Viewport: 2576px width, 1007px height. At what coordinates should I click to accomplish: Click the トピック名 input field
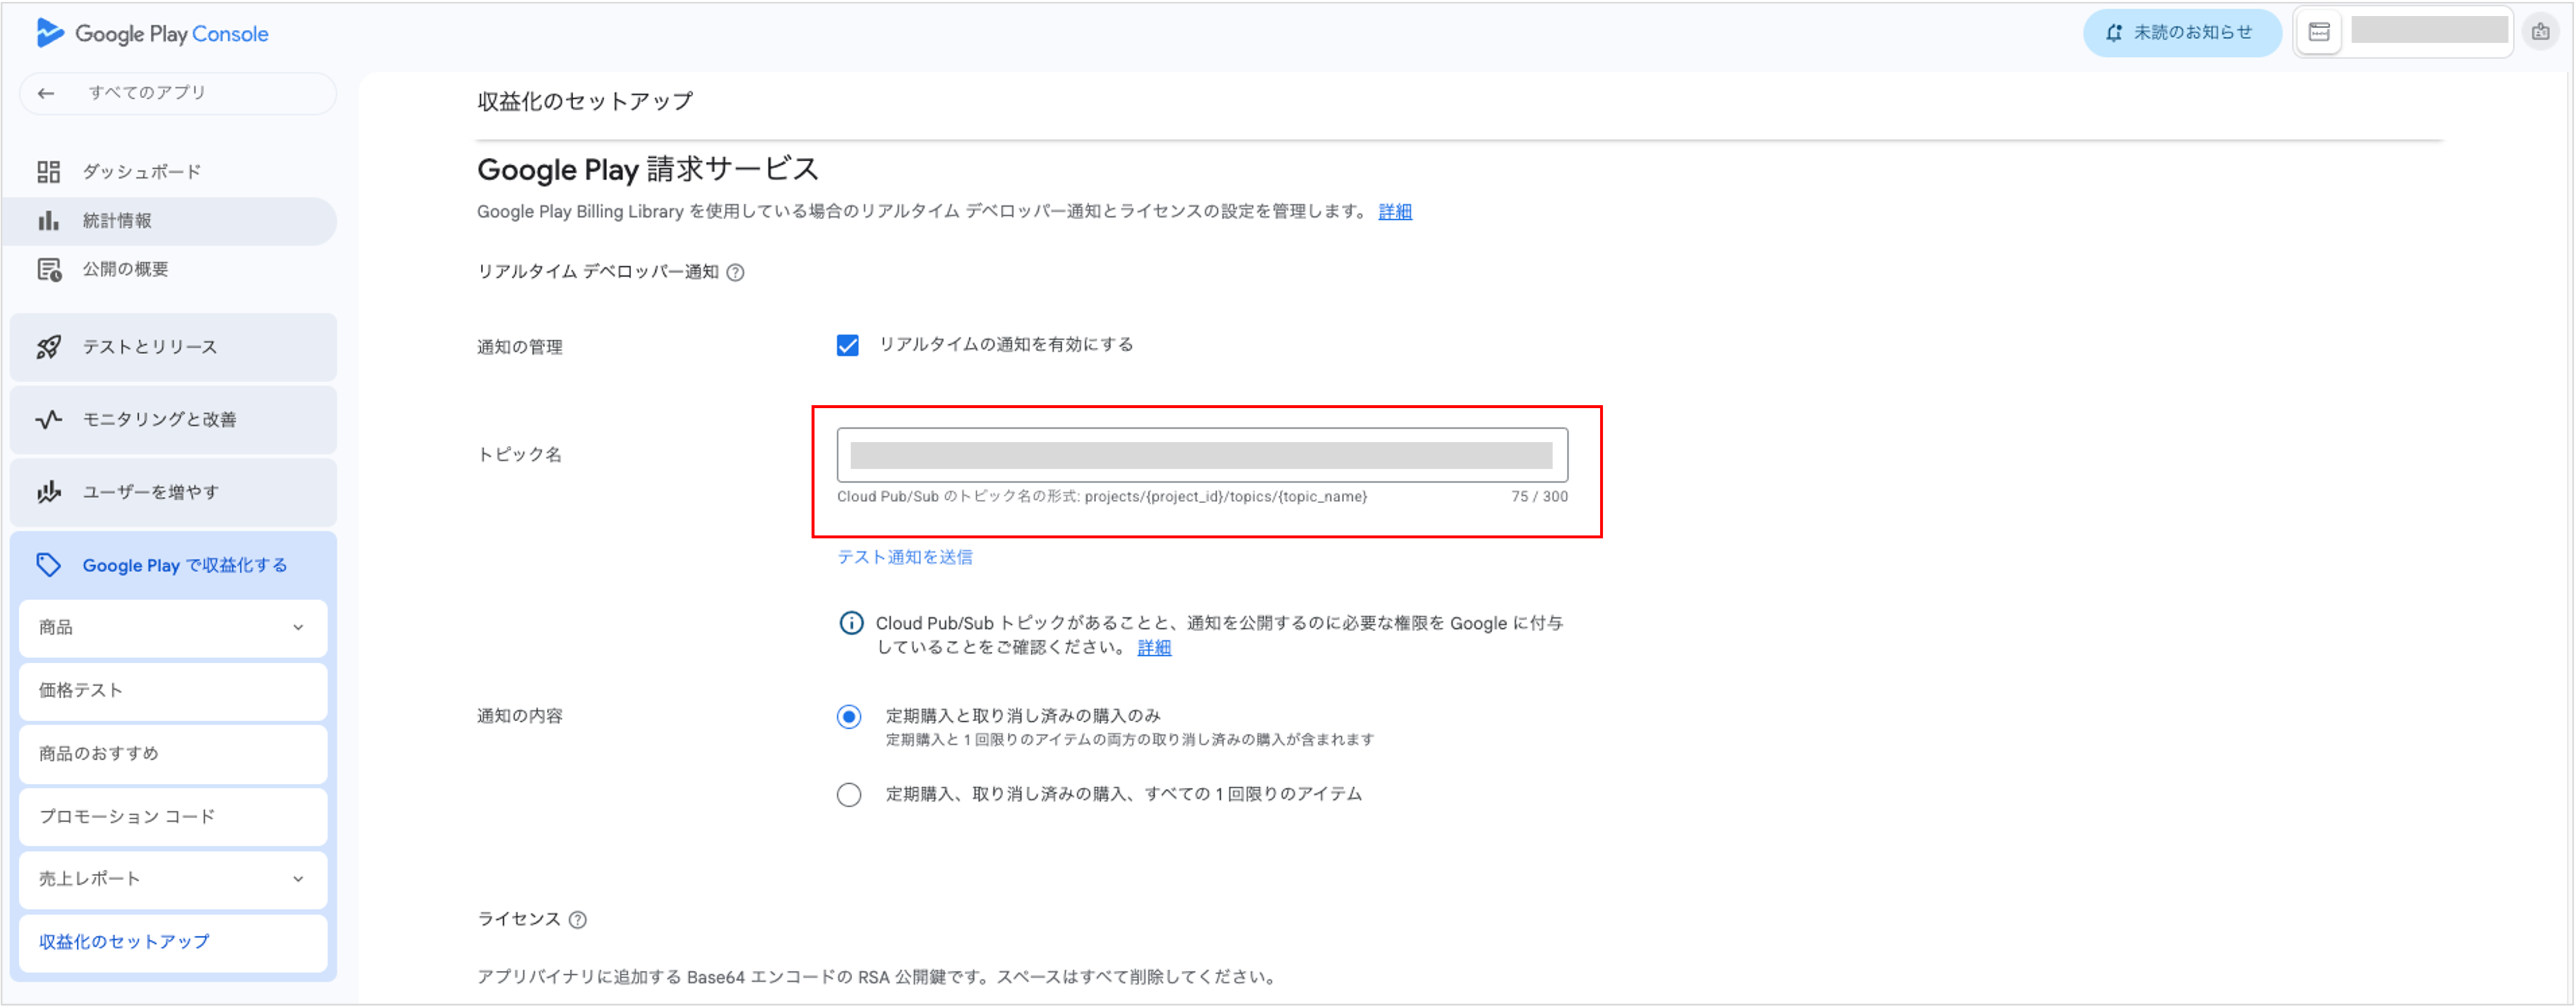[1202, 455]
